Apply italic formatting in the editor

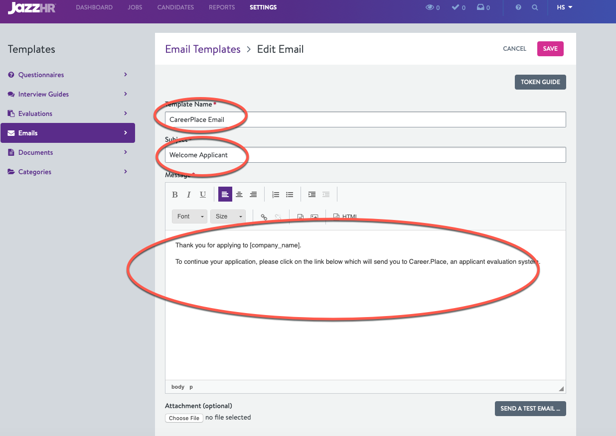[189, 195]
